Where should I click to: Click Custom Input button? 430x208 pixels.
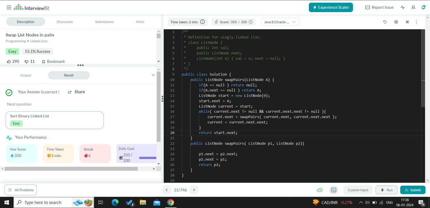tap(358, 190)
